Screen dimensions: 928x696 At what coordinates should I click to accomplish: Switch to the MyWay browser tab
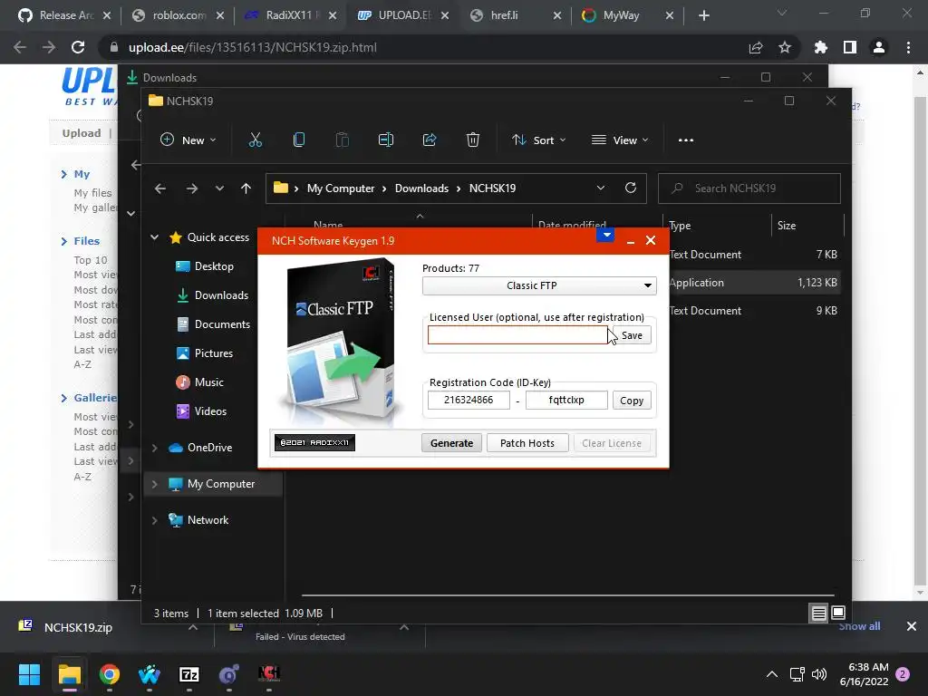click(628, 15)
